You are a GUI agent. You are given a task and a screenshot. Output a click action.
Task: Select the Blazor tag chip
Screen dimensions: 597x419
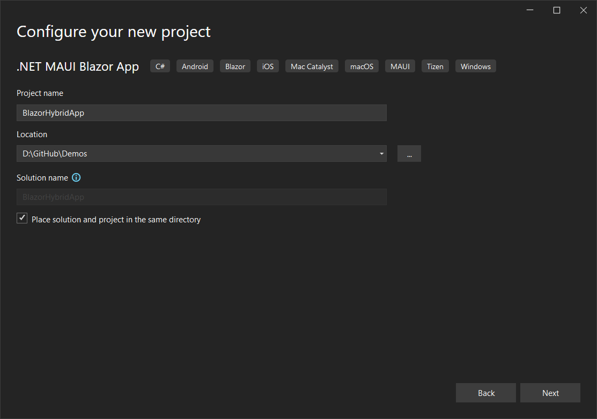[235, 66]
